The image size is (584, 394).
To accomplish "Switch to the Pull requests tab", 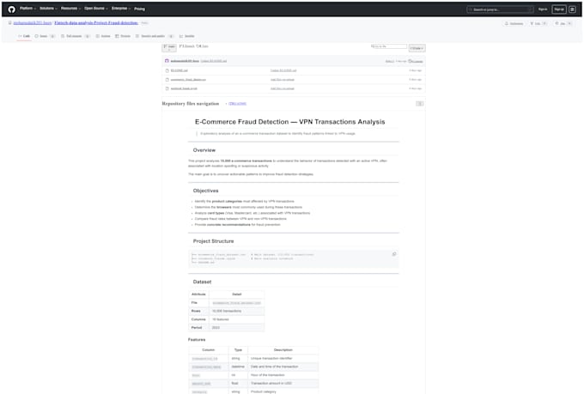I will tap(76, 36).
